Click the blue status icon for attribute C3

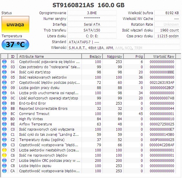pyautogui.click(x=4, y=145)
